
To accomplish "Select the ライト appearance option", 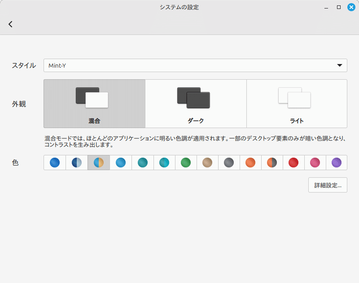I will click(x=297, y=104).
